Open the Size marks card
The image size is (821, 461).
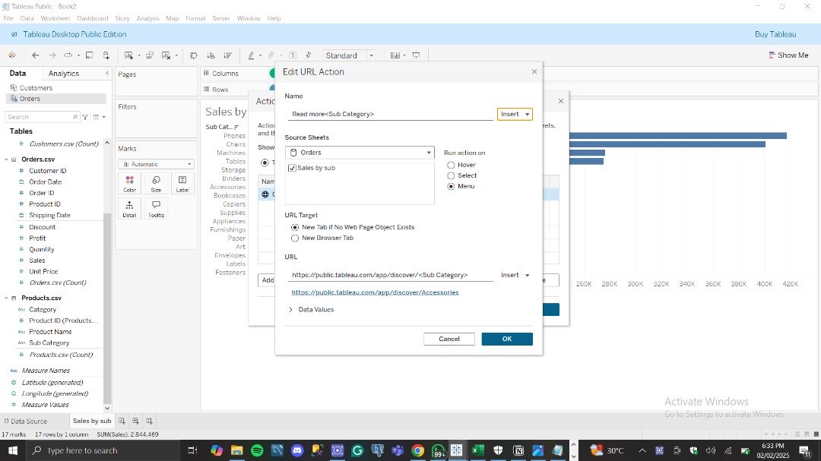(x=156, y=184)
